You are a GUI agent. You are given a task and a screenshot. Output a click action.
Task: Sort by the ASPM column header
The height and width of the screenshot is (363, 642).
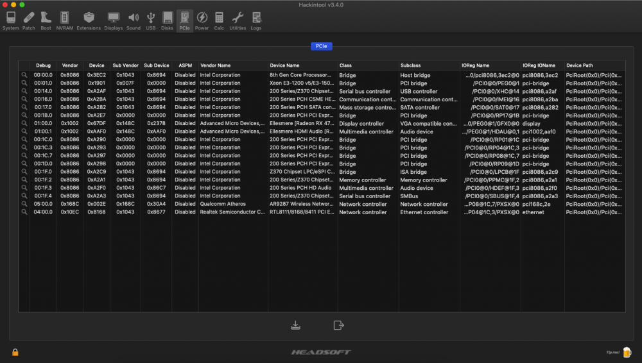(x=185, y=65)
